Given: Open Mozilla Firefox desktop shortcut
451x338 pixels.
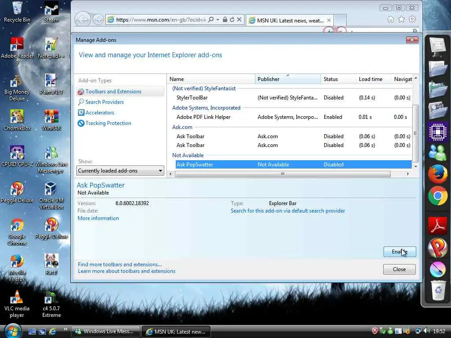Looking at the screenshot, I should (x=17, y=268).
